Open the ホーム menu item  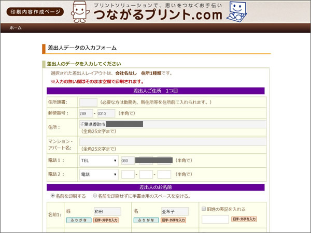(16, 28)
